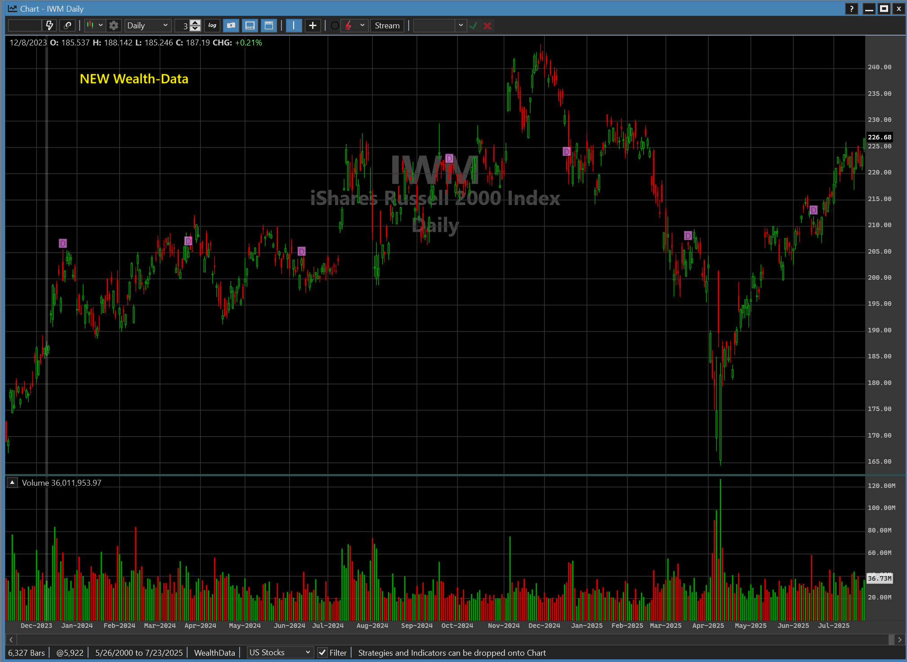Open the Daily scale dropdown
This screenshot has width=907, height=662.
click(x=147, y=26)
